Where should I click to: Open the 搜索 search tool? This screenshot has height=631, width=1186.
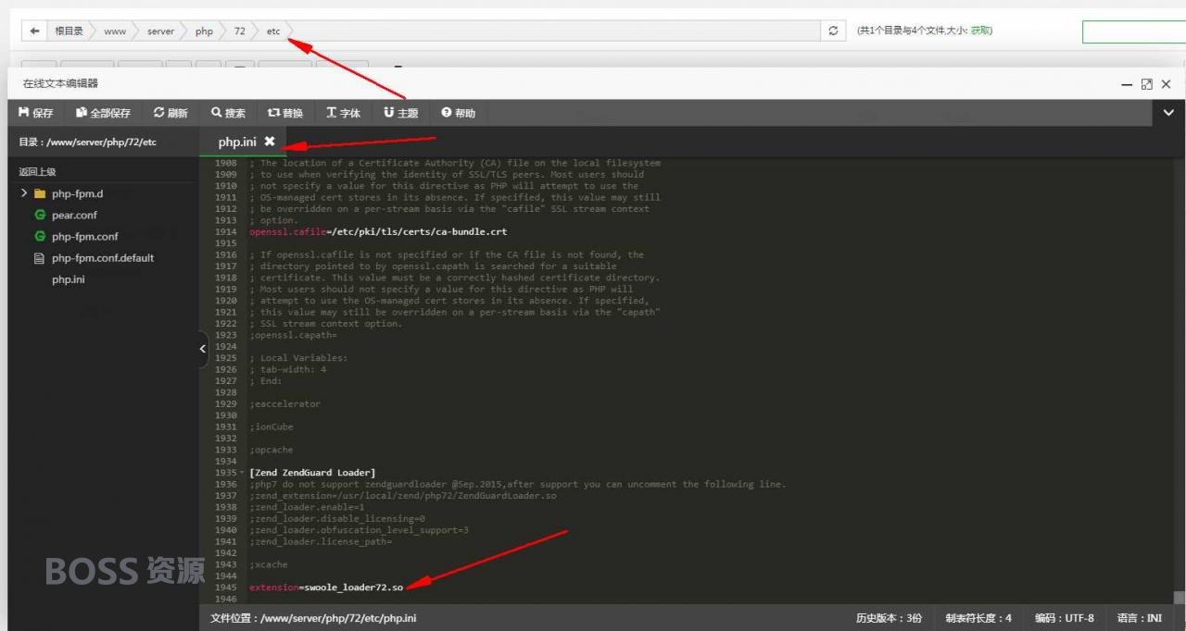(x=229, y=113)
